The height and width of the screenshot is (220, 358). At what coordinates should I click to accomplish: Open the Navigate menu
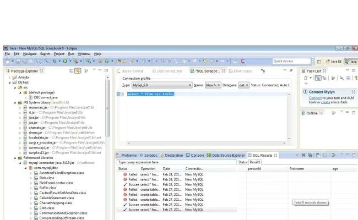(x=30, y=54)
